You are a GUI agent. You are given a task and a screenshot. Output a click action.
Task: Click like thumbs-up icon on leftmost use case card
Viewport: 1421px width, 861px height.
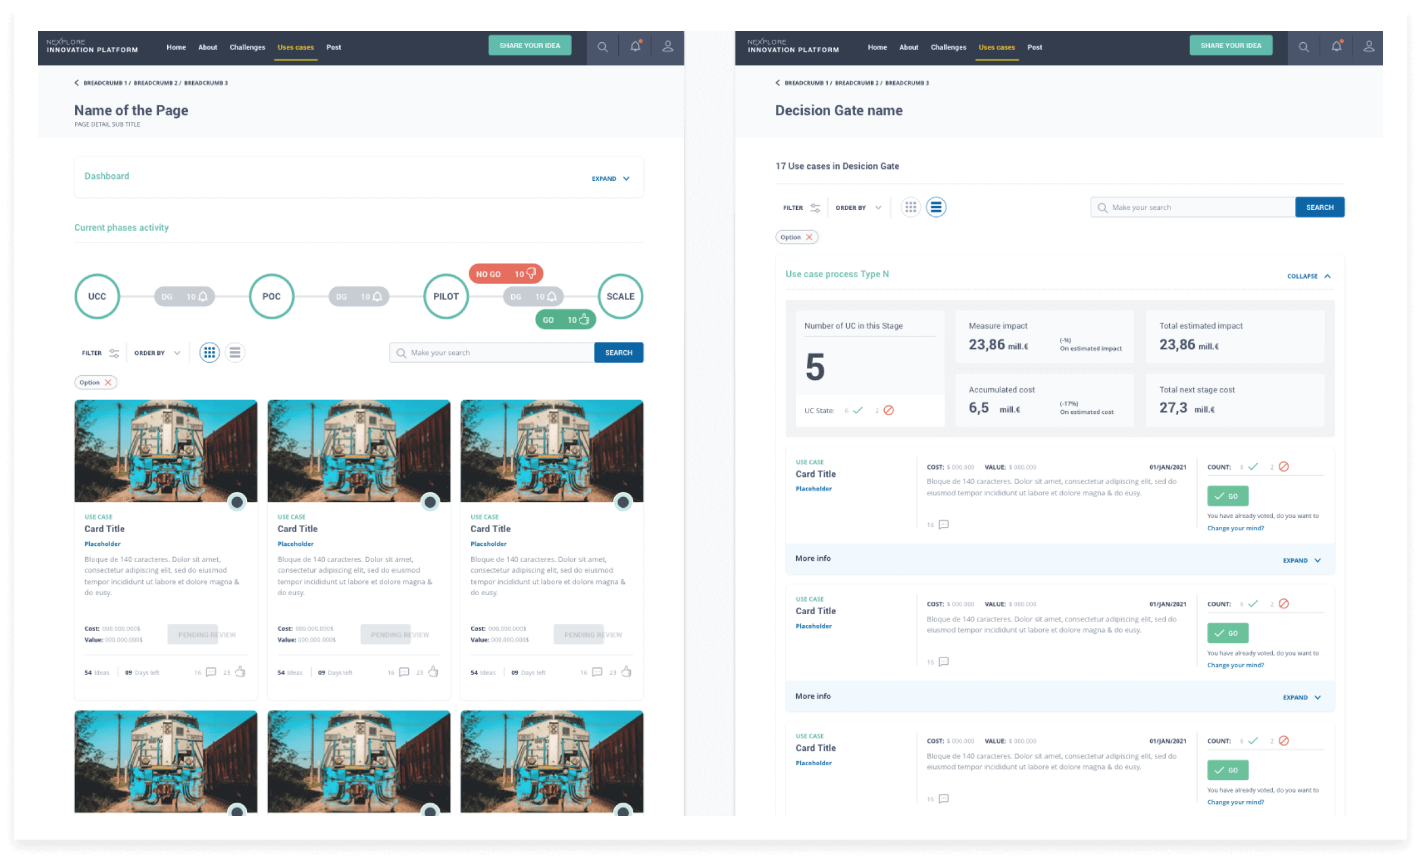point(240,671)
